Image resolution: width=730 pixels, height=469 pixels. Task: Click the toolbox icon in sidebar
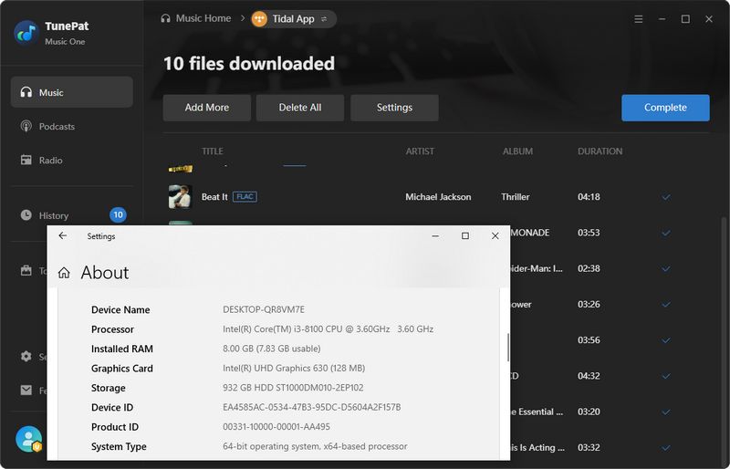[26, 270]
